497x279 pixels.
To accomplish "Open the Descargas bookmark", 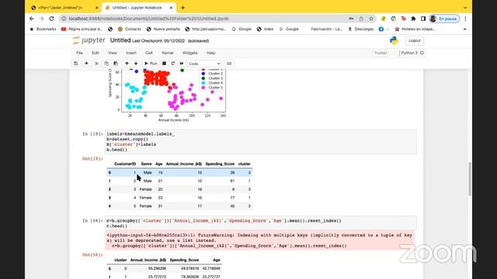I will pos(360,29).
